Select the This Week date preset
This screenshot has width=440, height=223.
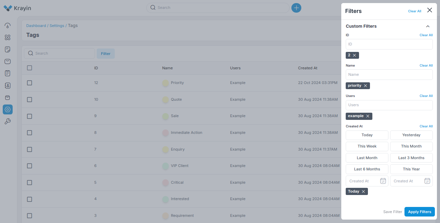(367, 147)
